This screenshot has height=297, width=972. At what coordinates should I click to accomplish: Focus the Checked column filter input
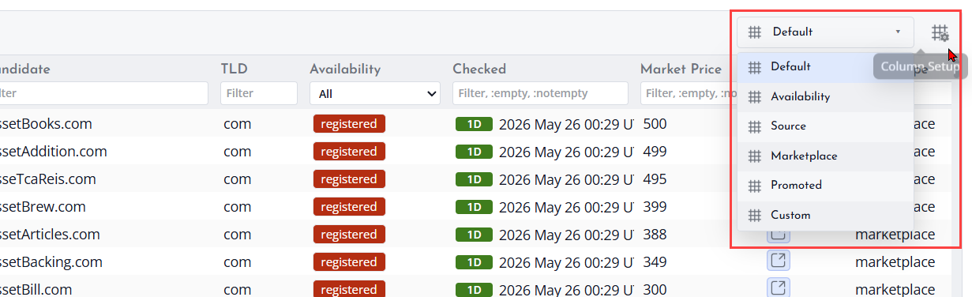[x=540, y=93]
